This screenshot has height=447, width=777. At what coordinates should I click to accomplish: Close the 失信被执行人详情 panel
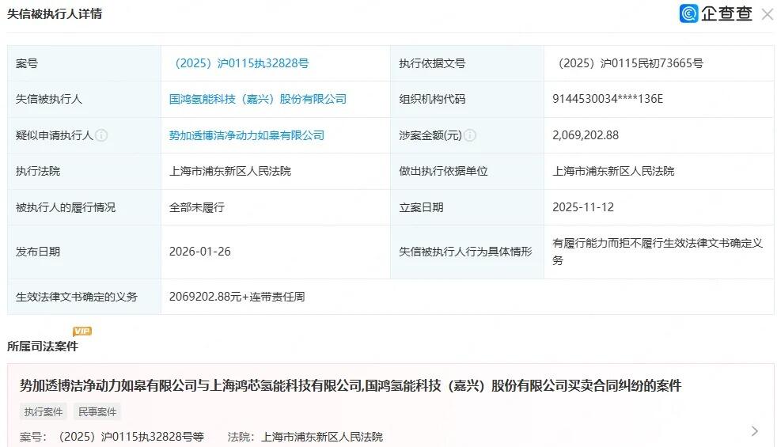(767, 14)
